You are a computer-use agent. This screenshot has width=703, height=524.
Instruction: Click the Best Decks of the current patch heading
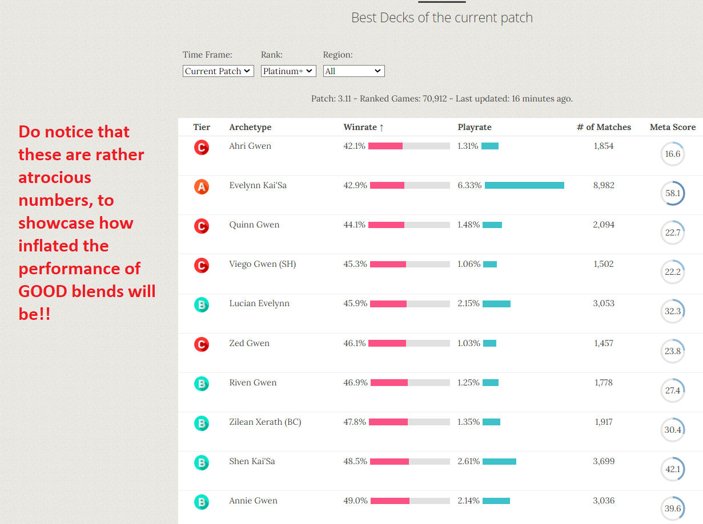coord(442,18)
